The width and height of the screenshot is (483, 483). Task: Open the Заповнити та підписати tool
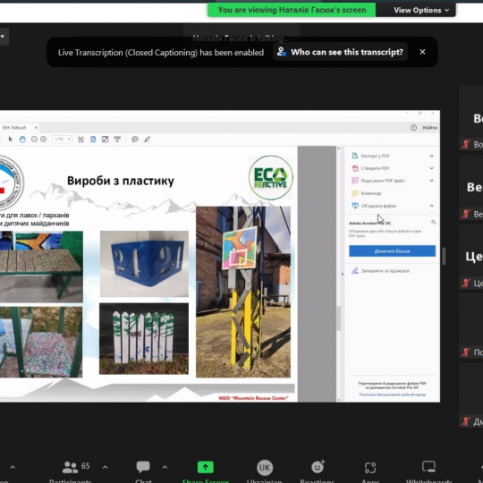click(381, 271)
